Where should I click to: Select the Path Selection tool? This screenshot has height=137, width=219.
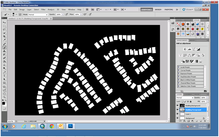5,79
